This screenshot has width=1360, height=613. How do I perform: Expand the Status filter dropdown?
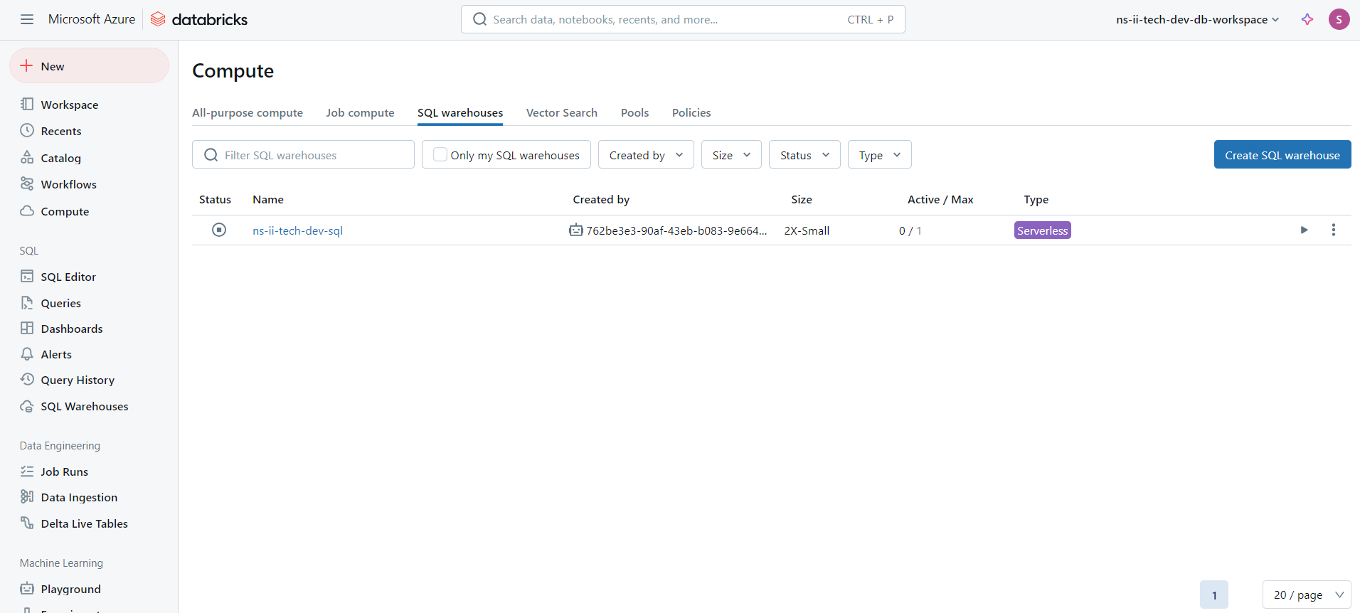[x=804, y=154]
